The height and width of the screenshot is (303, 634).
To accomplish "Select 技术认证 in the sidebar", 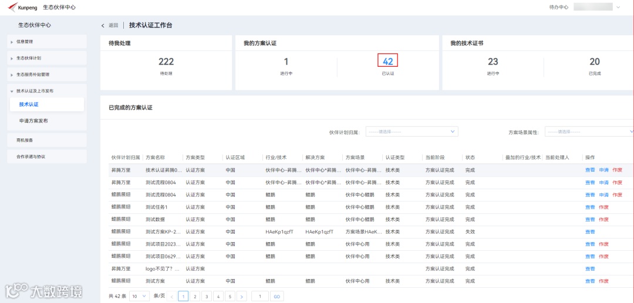I will click(47, 104).
